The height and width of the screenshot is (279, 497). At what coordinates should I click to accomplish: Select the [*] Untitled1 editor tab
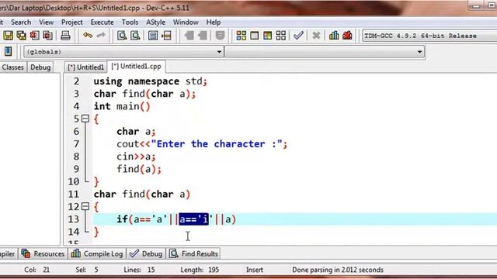tap(86, 67)
